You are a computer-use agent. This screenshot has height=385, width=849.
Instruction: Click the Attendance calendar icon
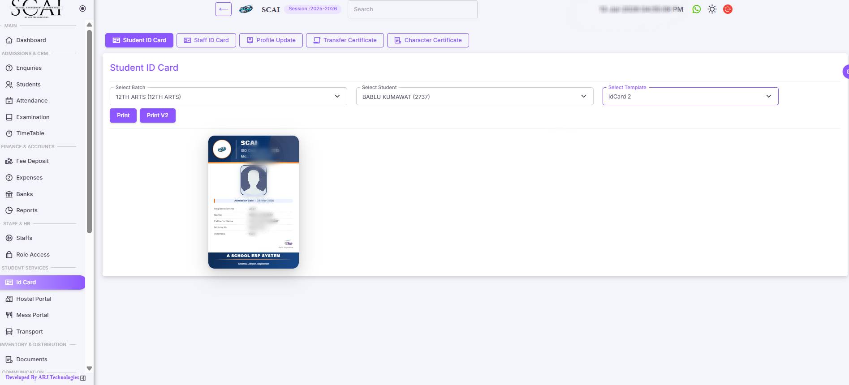click(x=9, y=101)
